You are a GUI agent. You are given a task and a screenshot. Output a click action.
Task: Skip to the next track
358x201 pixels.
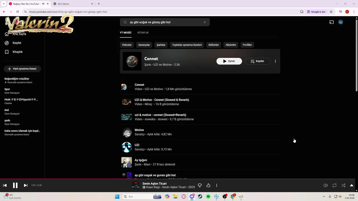(x=25, y=185)
